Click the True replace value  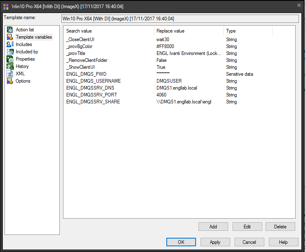[161, 67]
